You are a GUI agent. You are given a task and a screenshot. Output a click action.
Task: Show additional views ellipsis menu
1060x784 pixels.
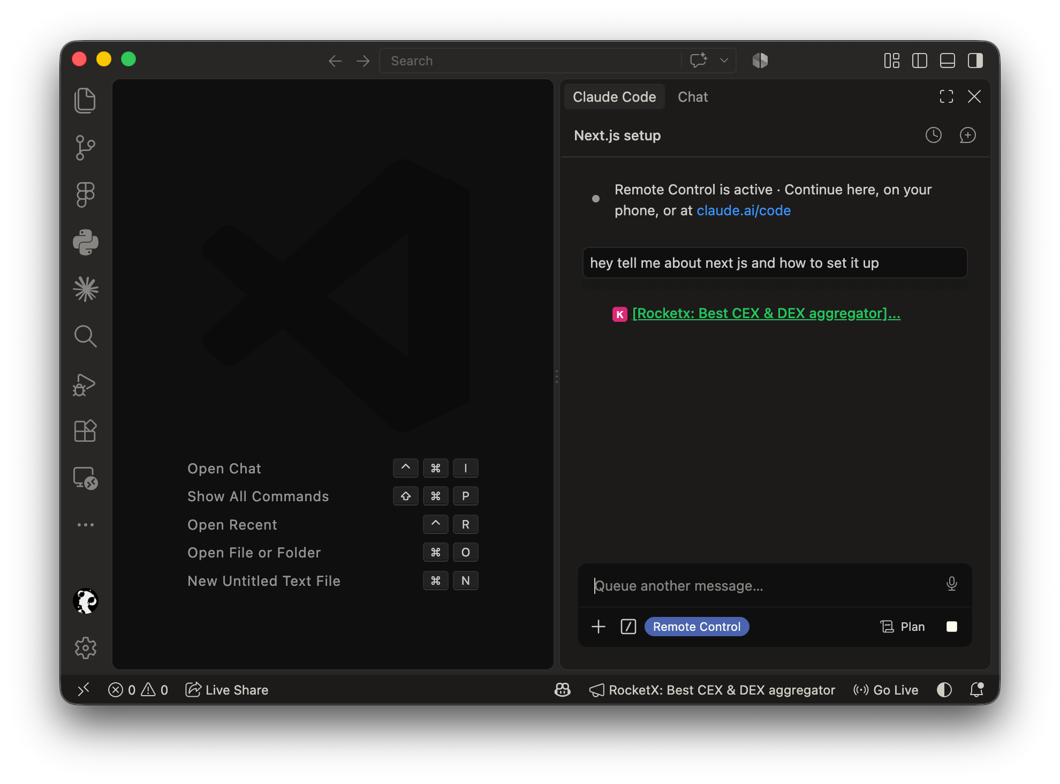85,525
